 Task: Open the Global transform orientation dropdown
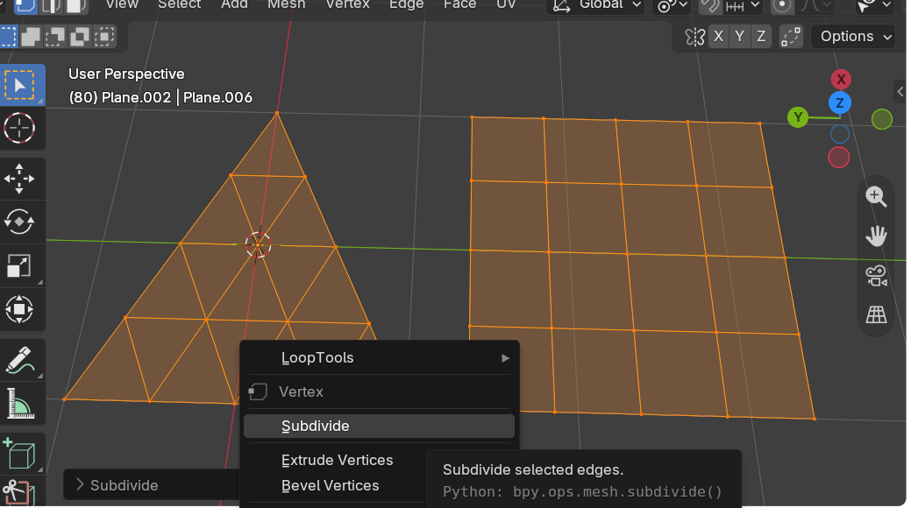pyautogui.click(x=596, y=6)
